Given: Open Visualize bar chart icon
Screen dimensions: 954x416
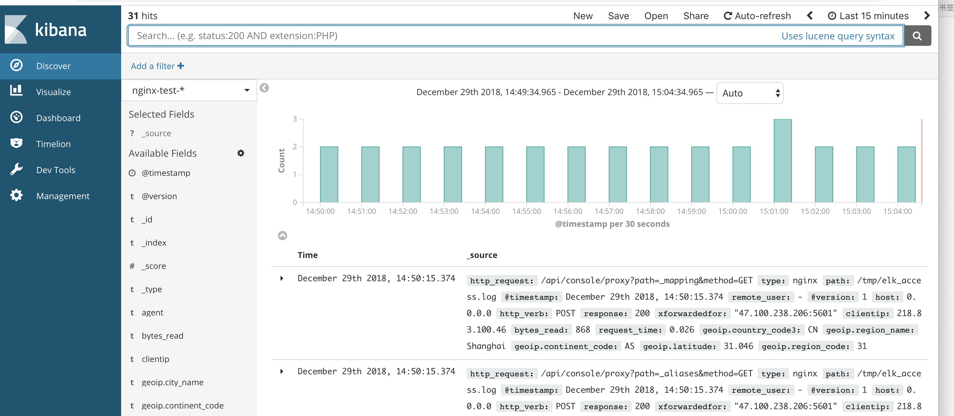Looking at the screenshot, I should (16, 91).
